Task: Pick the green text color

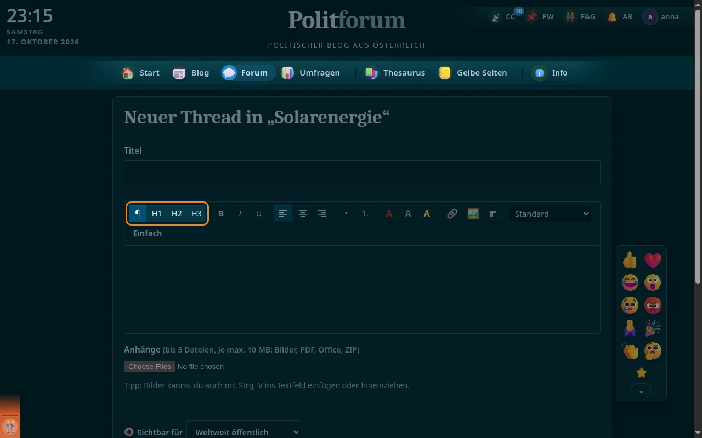Action: 408,214
